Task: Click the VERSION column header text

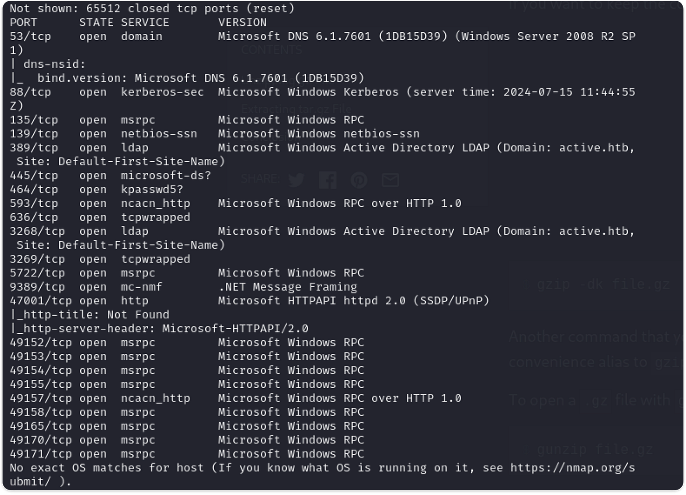Action: coord(243,23)
